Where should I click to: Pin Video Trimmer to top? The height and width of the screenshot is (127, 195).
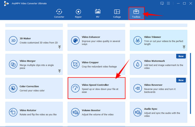coord(184,47)
